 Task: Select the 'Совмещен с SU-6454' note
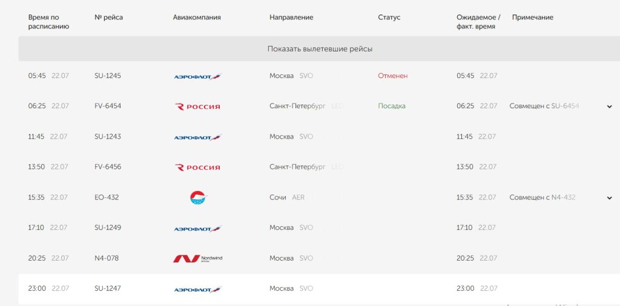coord(544,106)
